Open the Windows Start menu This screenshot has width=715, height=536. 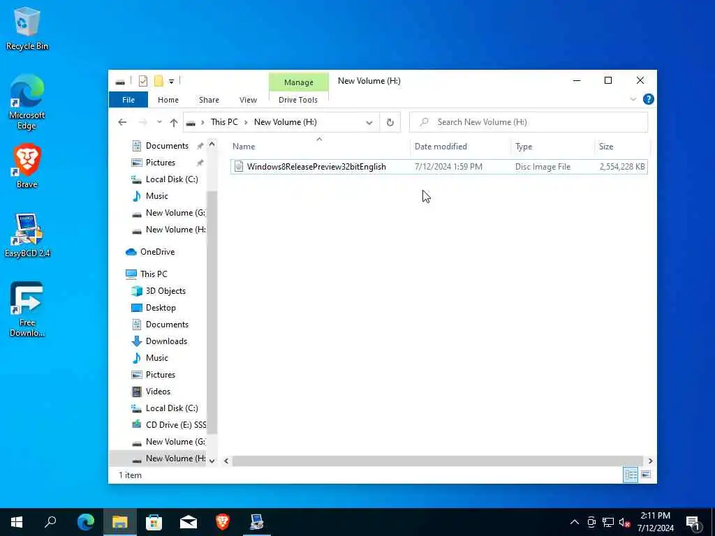click(17, 522)
